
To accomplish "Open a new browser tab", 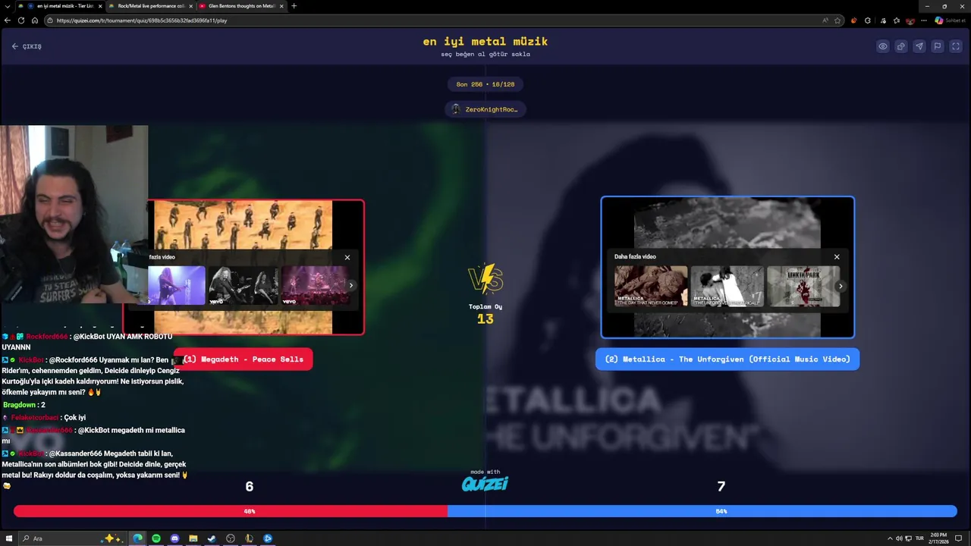I will (x=294, y=6).
